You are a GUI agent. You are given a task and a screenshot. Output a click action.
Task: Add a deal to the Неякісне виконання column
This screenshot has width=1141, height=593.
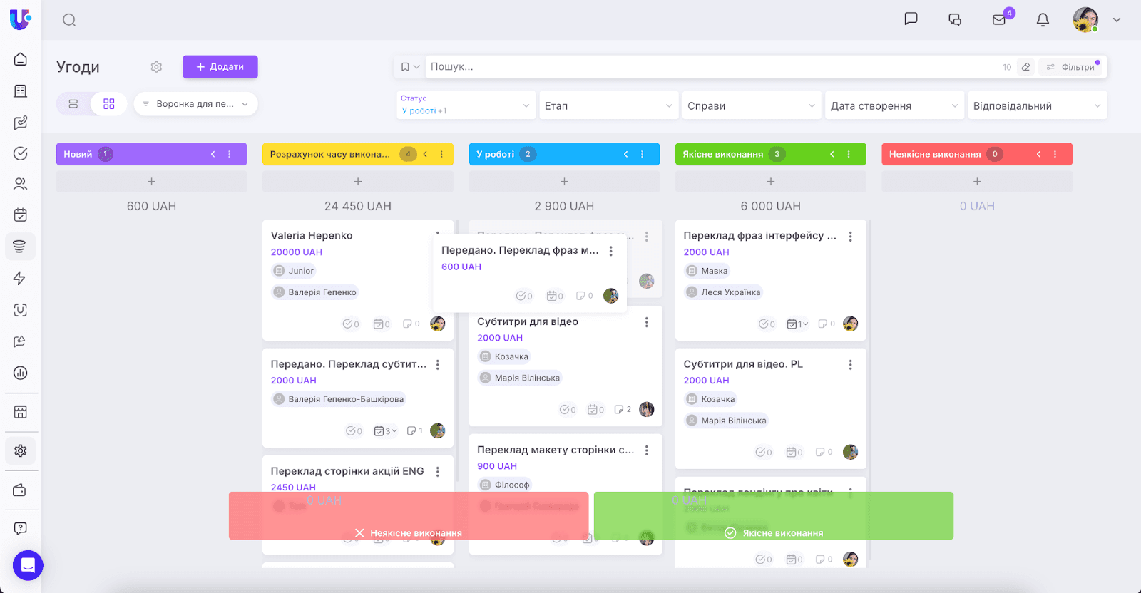[x=977, y=182]
